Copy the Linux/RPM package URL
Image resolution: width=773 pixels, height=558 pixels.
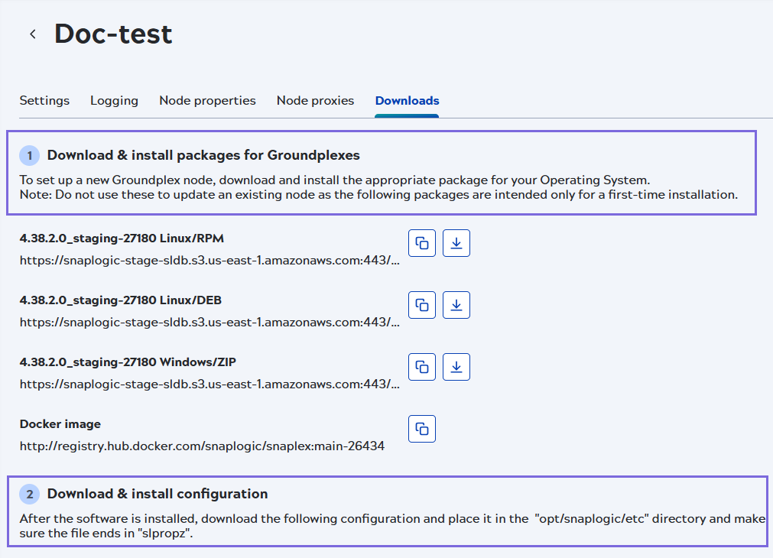pos(422,243)
